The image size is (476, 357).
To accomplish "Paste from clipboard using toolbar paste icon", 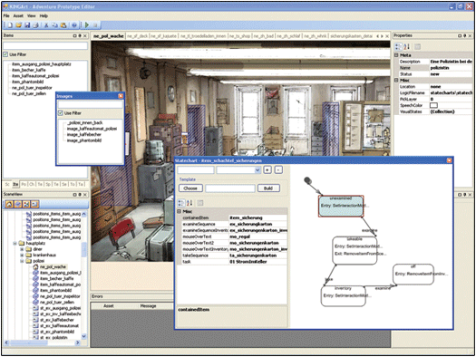I will point(63,25).
